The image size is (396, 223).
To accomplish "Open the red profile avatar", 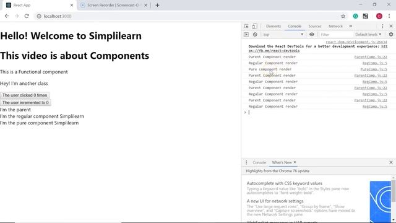I will click(379, 16).
